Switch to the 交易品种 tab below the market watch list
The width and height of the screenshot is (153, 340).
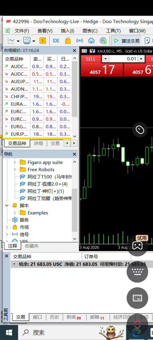17,143
